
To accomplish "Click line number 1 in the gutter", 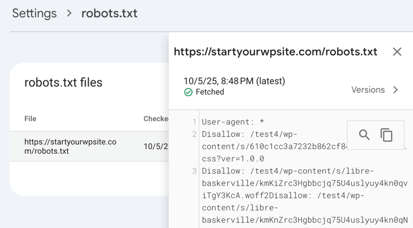I will coord(194,122).
